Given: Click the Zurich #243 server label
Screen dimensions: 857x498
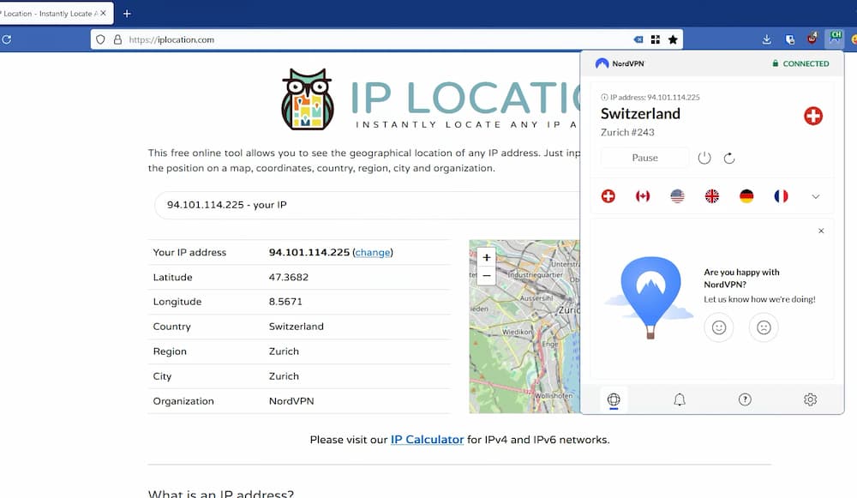Looking at the screenshot, I should [x=627, y=132].
